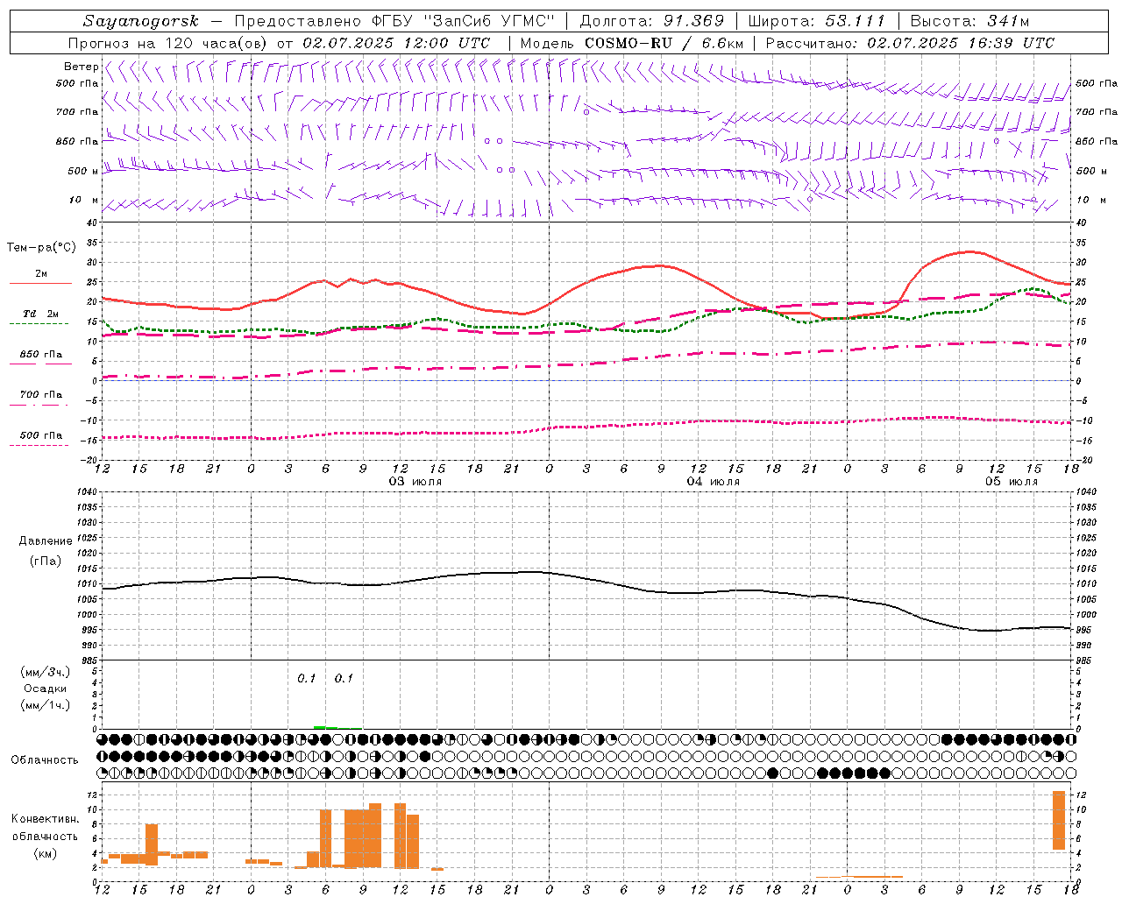
Task: Click the 'Прогноз на 120 часа(ов)' forecast header
Action: [169, 43]
